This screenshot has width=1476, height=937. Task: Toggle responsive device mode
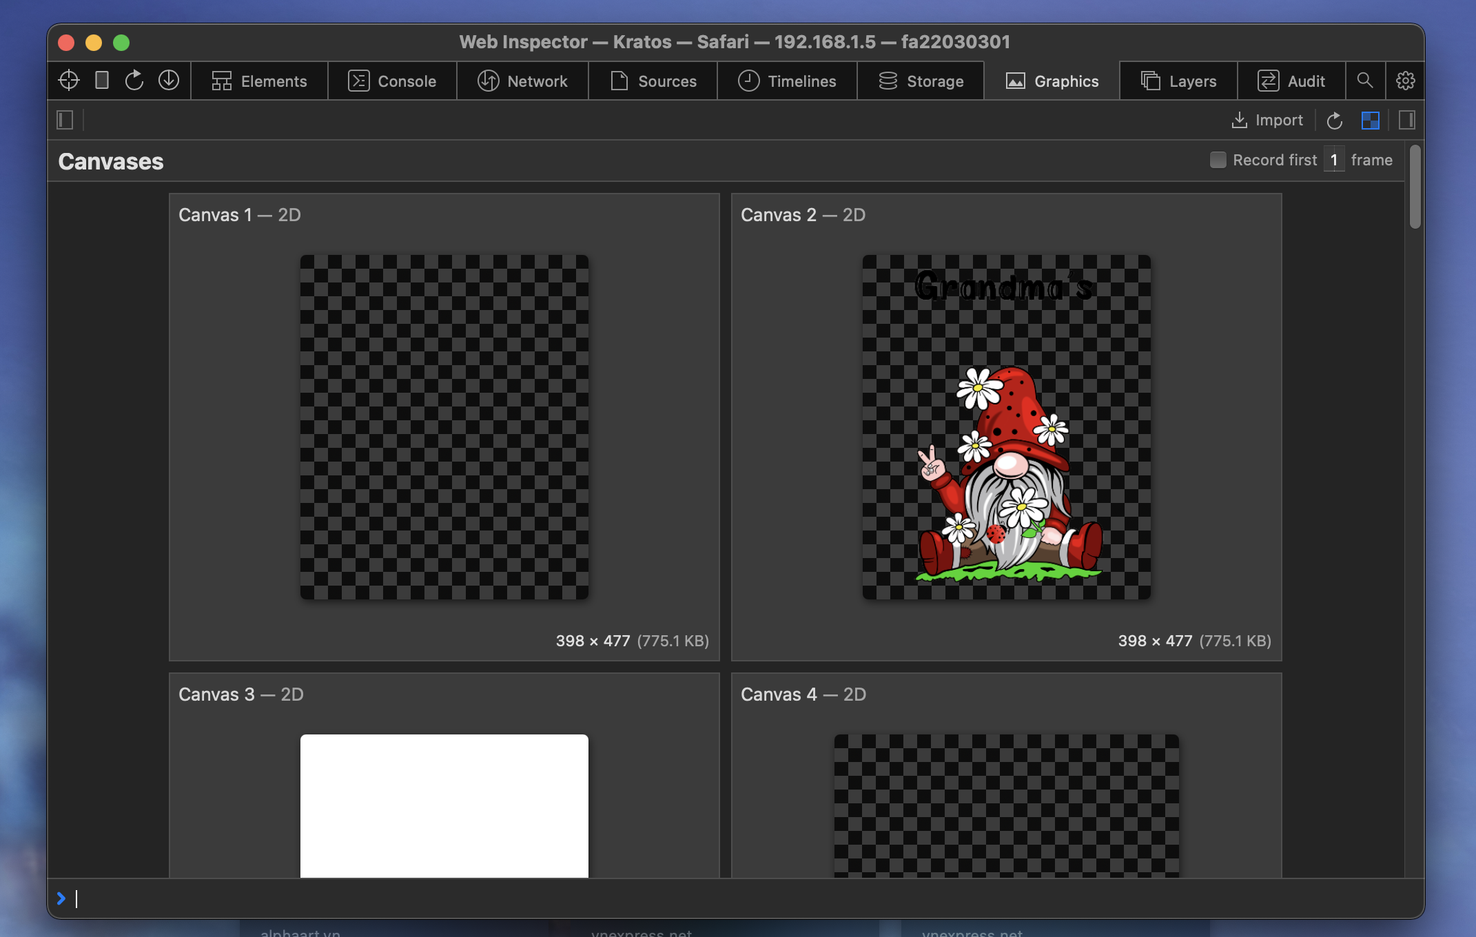tap(101, 80)
